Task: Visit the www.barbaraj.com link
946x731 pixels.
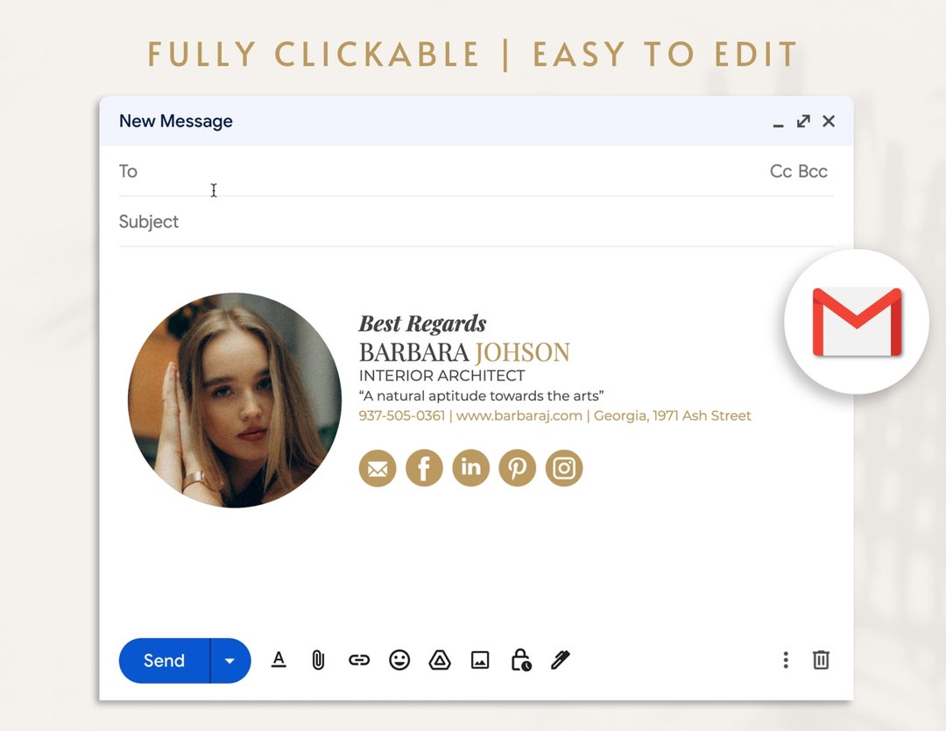Action: tap(522, 415)
